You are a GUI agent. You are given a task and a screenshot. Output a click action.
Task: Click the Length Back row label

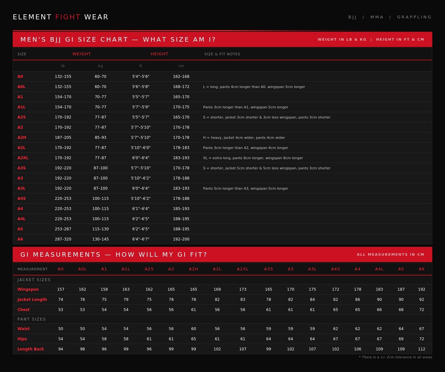pos(31,349)
